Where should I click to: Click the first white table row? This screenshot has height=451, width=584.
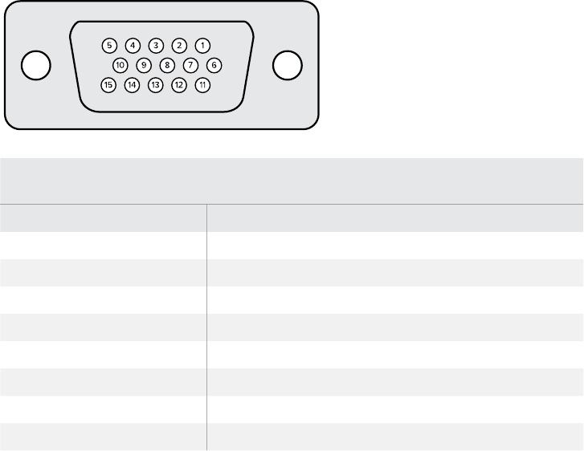point(292,246)
